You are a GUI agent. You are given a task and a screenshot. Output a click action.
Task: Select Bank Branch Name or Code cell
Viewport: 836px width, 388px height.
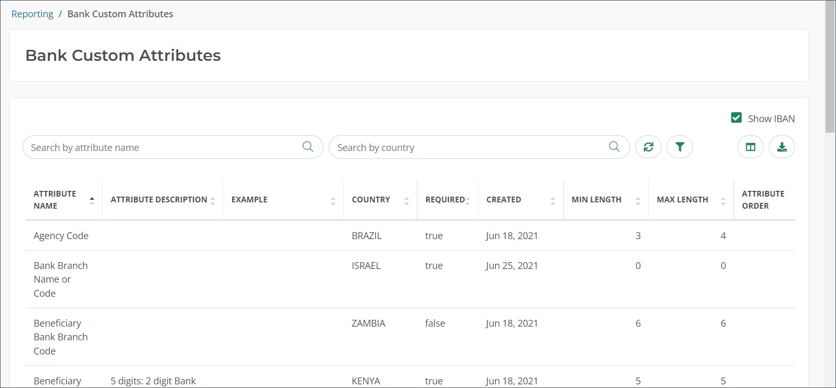[x=61, y=279]
